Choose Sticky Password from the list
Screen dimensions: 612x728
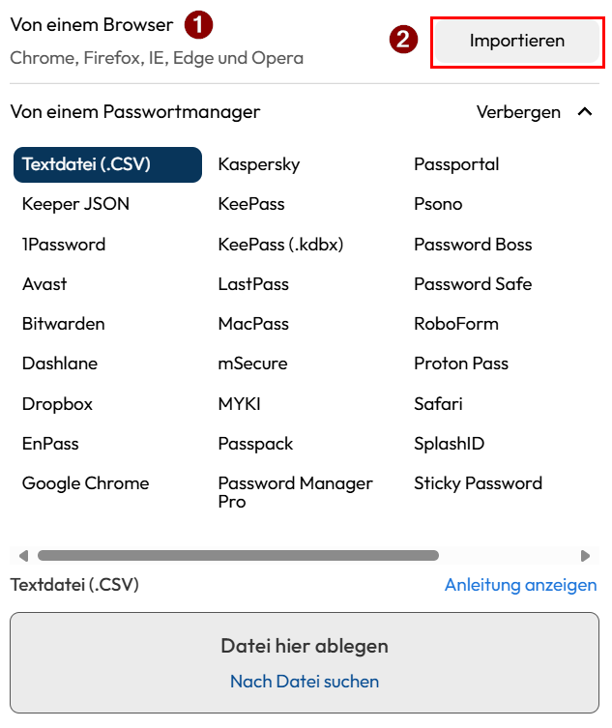pos(478,483)
